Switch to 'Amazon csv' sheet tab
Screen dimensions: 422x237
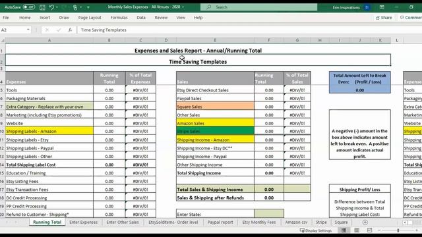coord(296,223)
